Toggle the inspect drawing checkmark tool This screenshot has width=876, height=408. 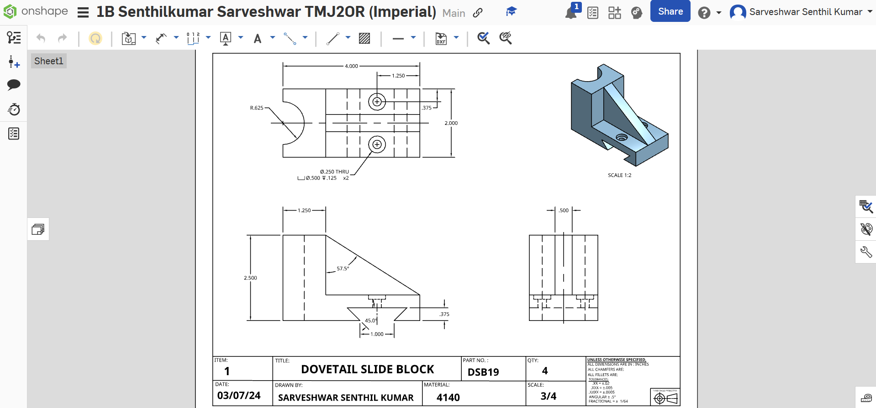click(x=483, y=38)
